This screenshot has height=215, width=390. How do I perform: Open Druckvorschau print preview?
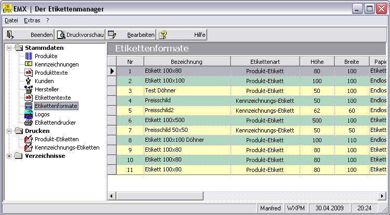[80, 35]
